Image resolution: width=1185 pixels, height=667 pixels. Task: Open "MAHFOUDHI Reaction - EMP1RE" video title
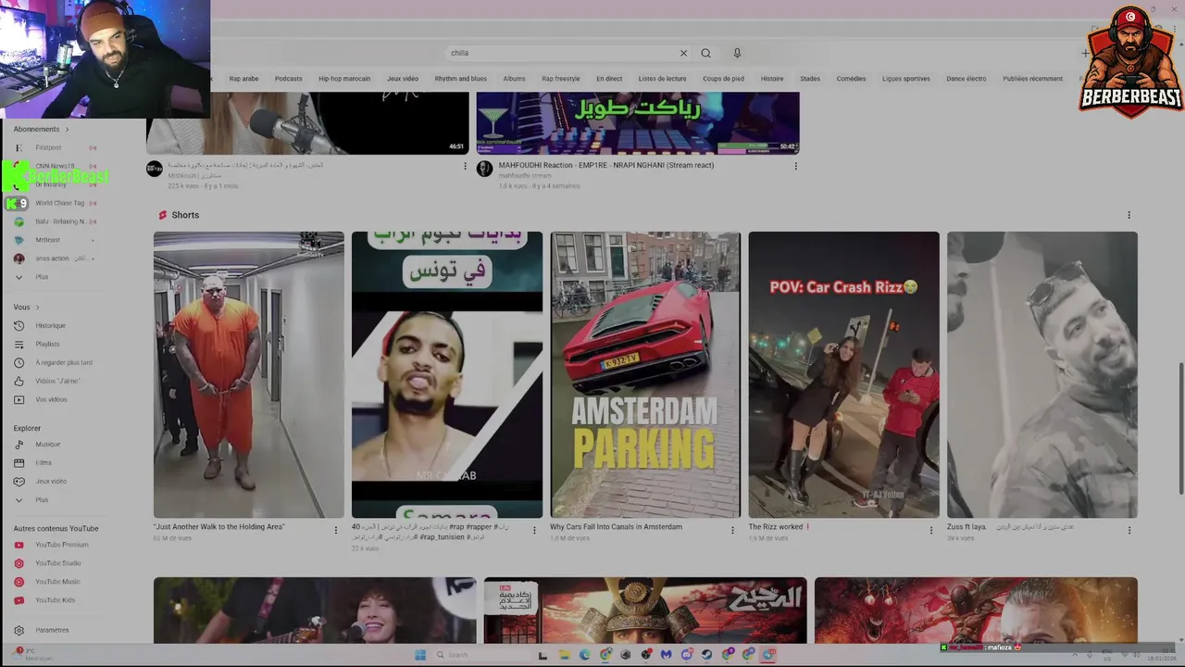click(605, 165)
